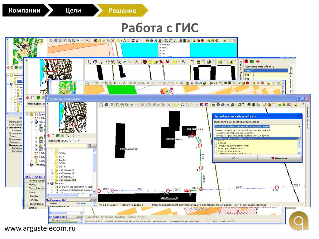Open the layer table grid icon in front toolbar
The height and width of the screenshot is (239, 319).
point(213,105)
